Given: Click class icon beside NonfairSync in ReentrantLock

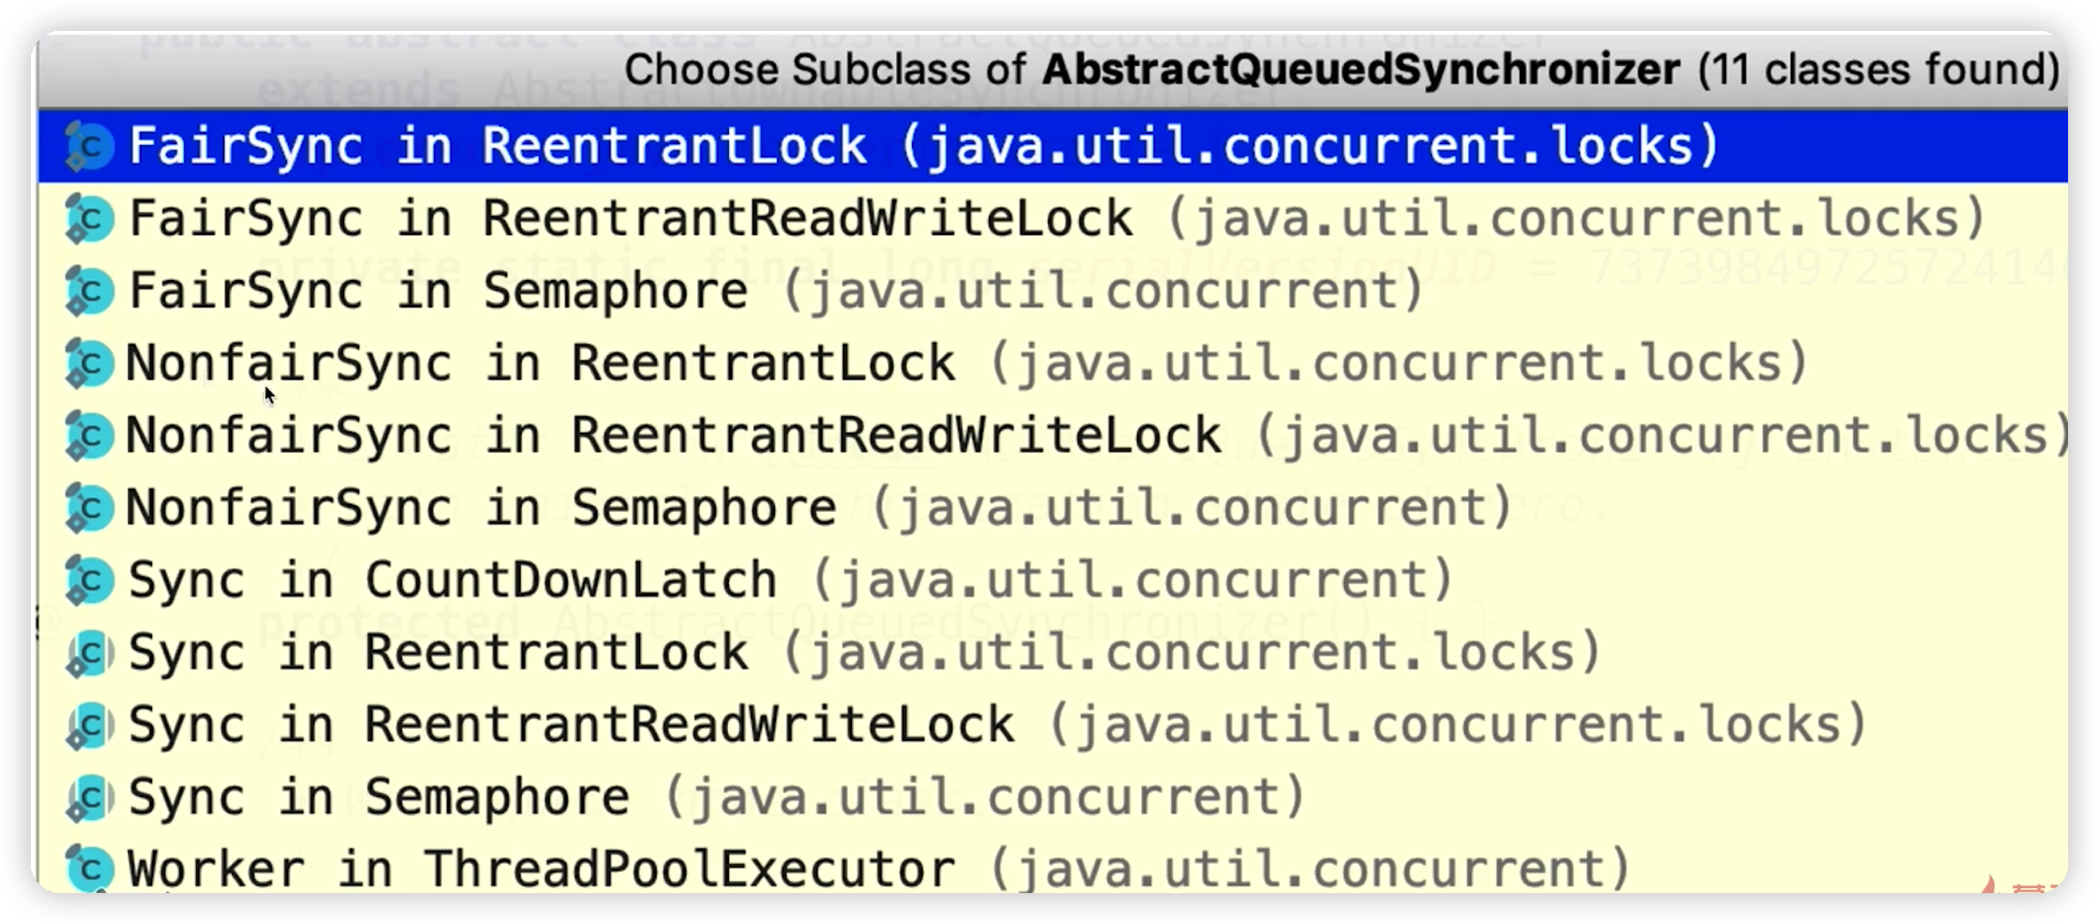Looking at the screenshot, I should (89, 363).
